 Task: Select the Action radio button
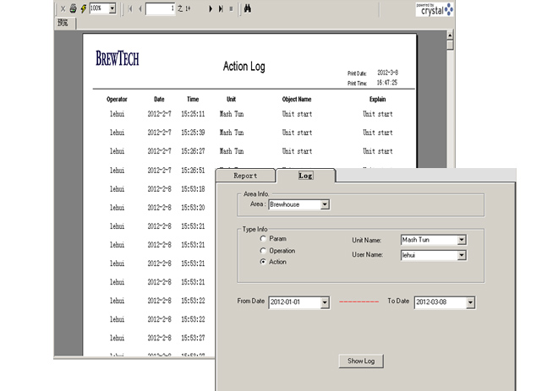(263, 262)
